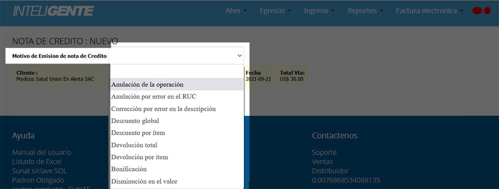Click the number 0.0076868534088135 in footer
The width and height of the screenshot is (499, 189).
click(x=346, y=180)
